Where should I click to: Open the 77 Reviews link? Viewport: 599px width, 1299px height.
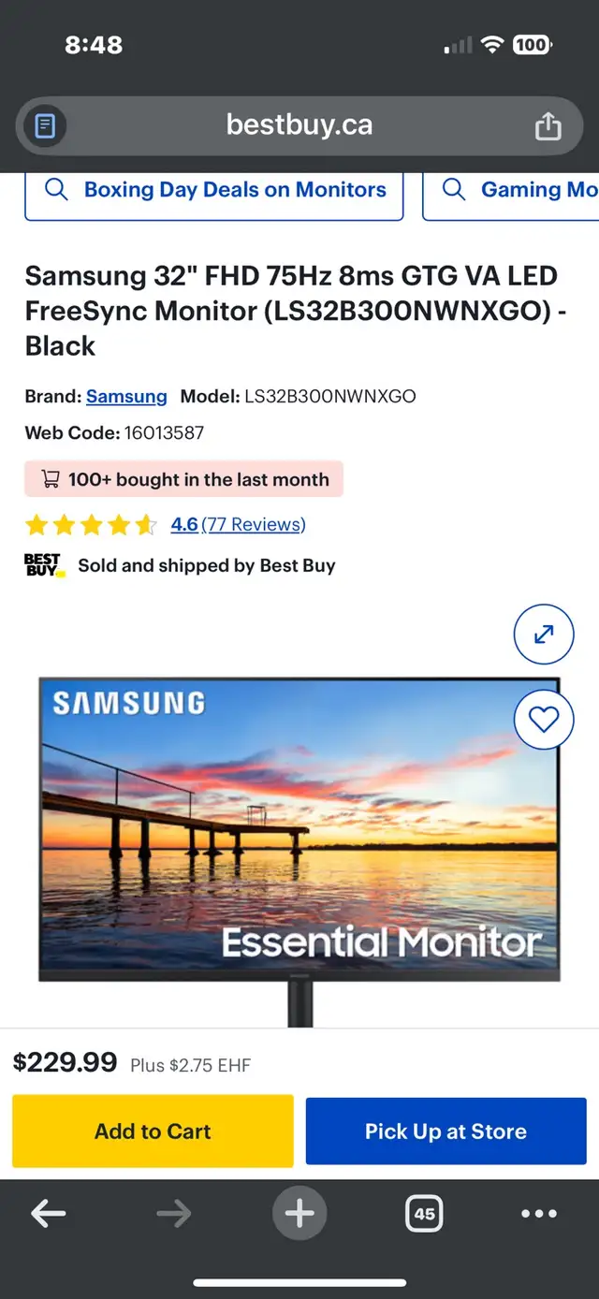click(x=256, y=524)
